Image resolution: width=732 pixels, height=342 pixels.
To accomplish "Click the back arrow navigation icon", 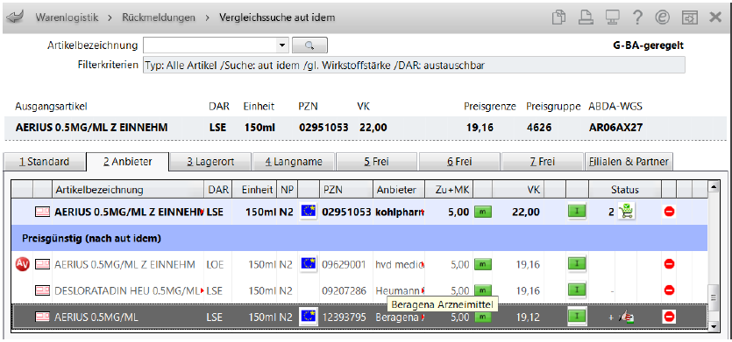I will (x=15, y=17).
